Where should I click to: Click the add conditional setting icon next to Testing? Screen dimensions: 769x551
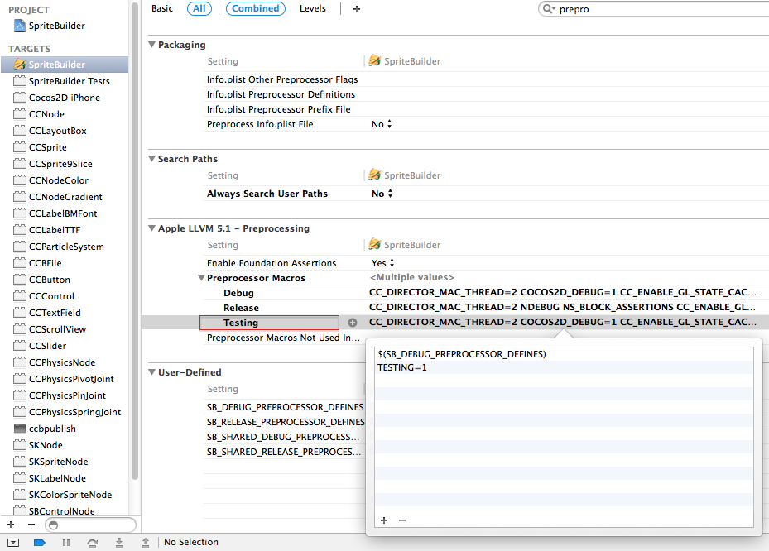353,323
